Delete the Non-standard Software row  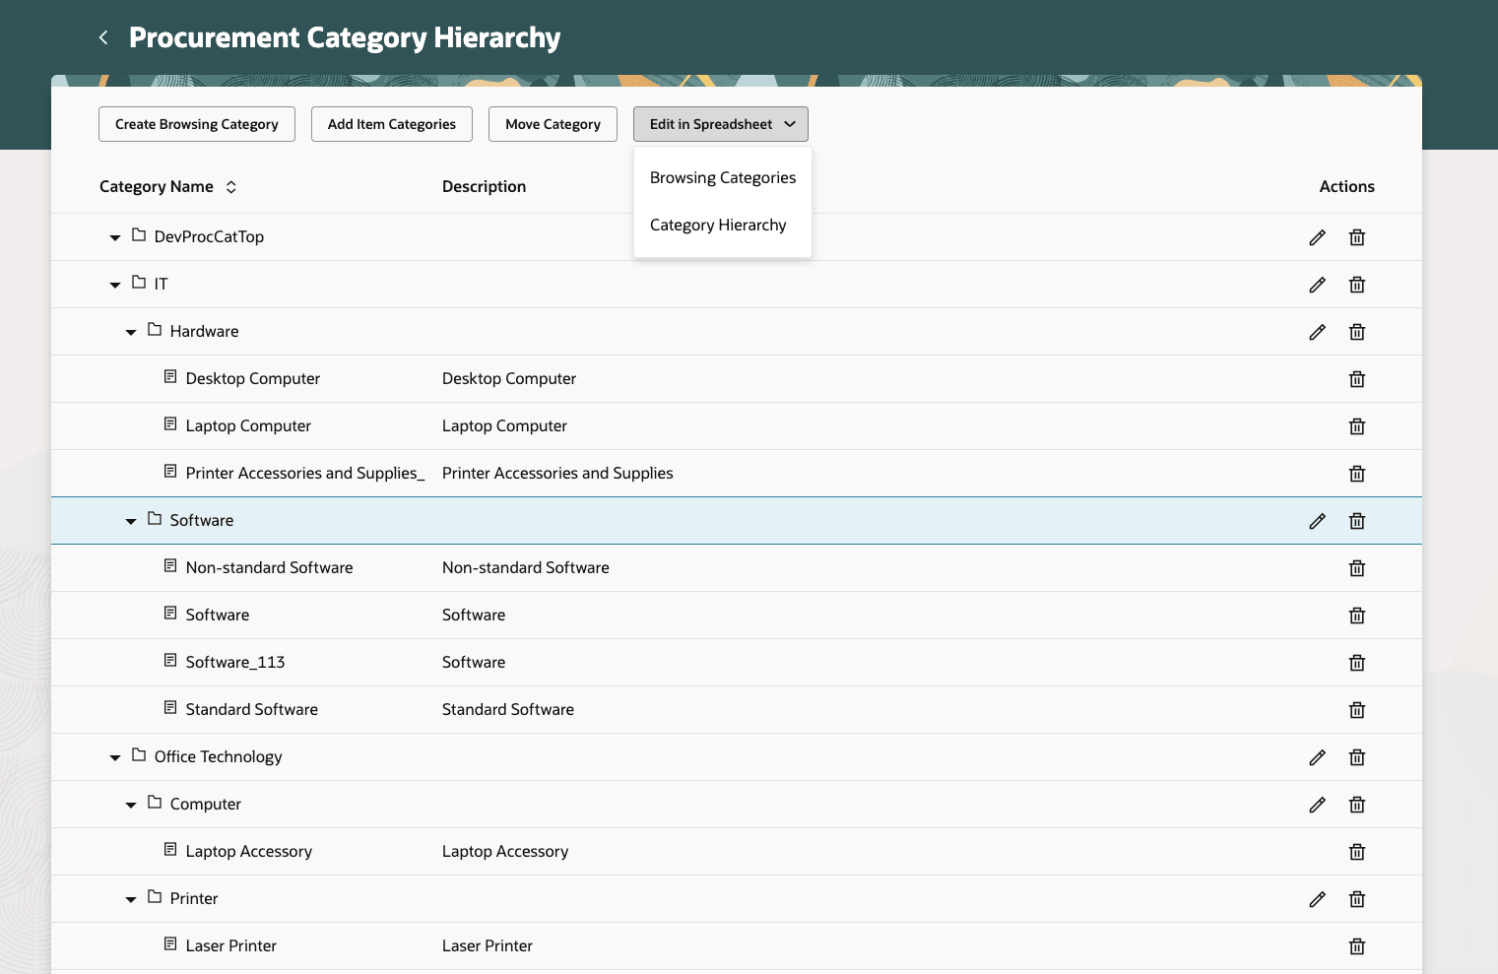pyautogui.click(x=1357, y=568)
